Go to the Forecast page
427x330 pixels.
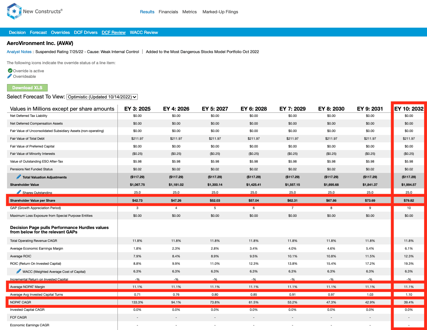point(38,32)
